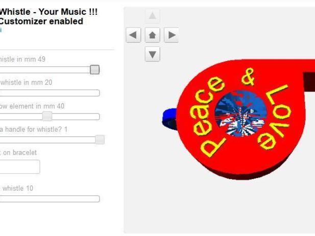
Task: Click the yellow "Peace" text on the whistle
Action: click(207, 116)
